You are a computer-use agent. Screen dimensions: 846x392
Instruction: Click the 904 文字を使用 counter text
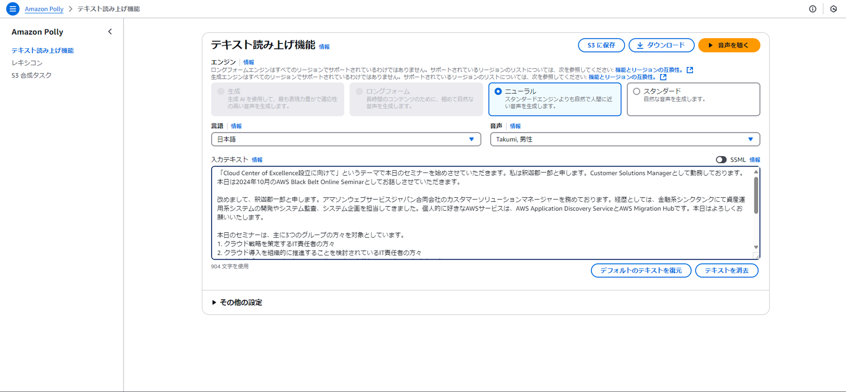230,266
